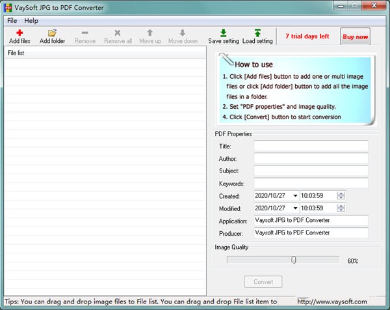The image size is (390, 310).
Task: Focus the Keywords text box
Action: click(x=311, y=183)
